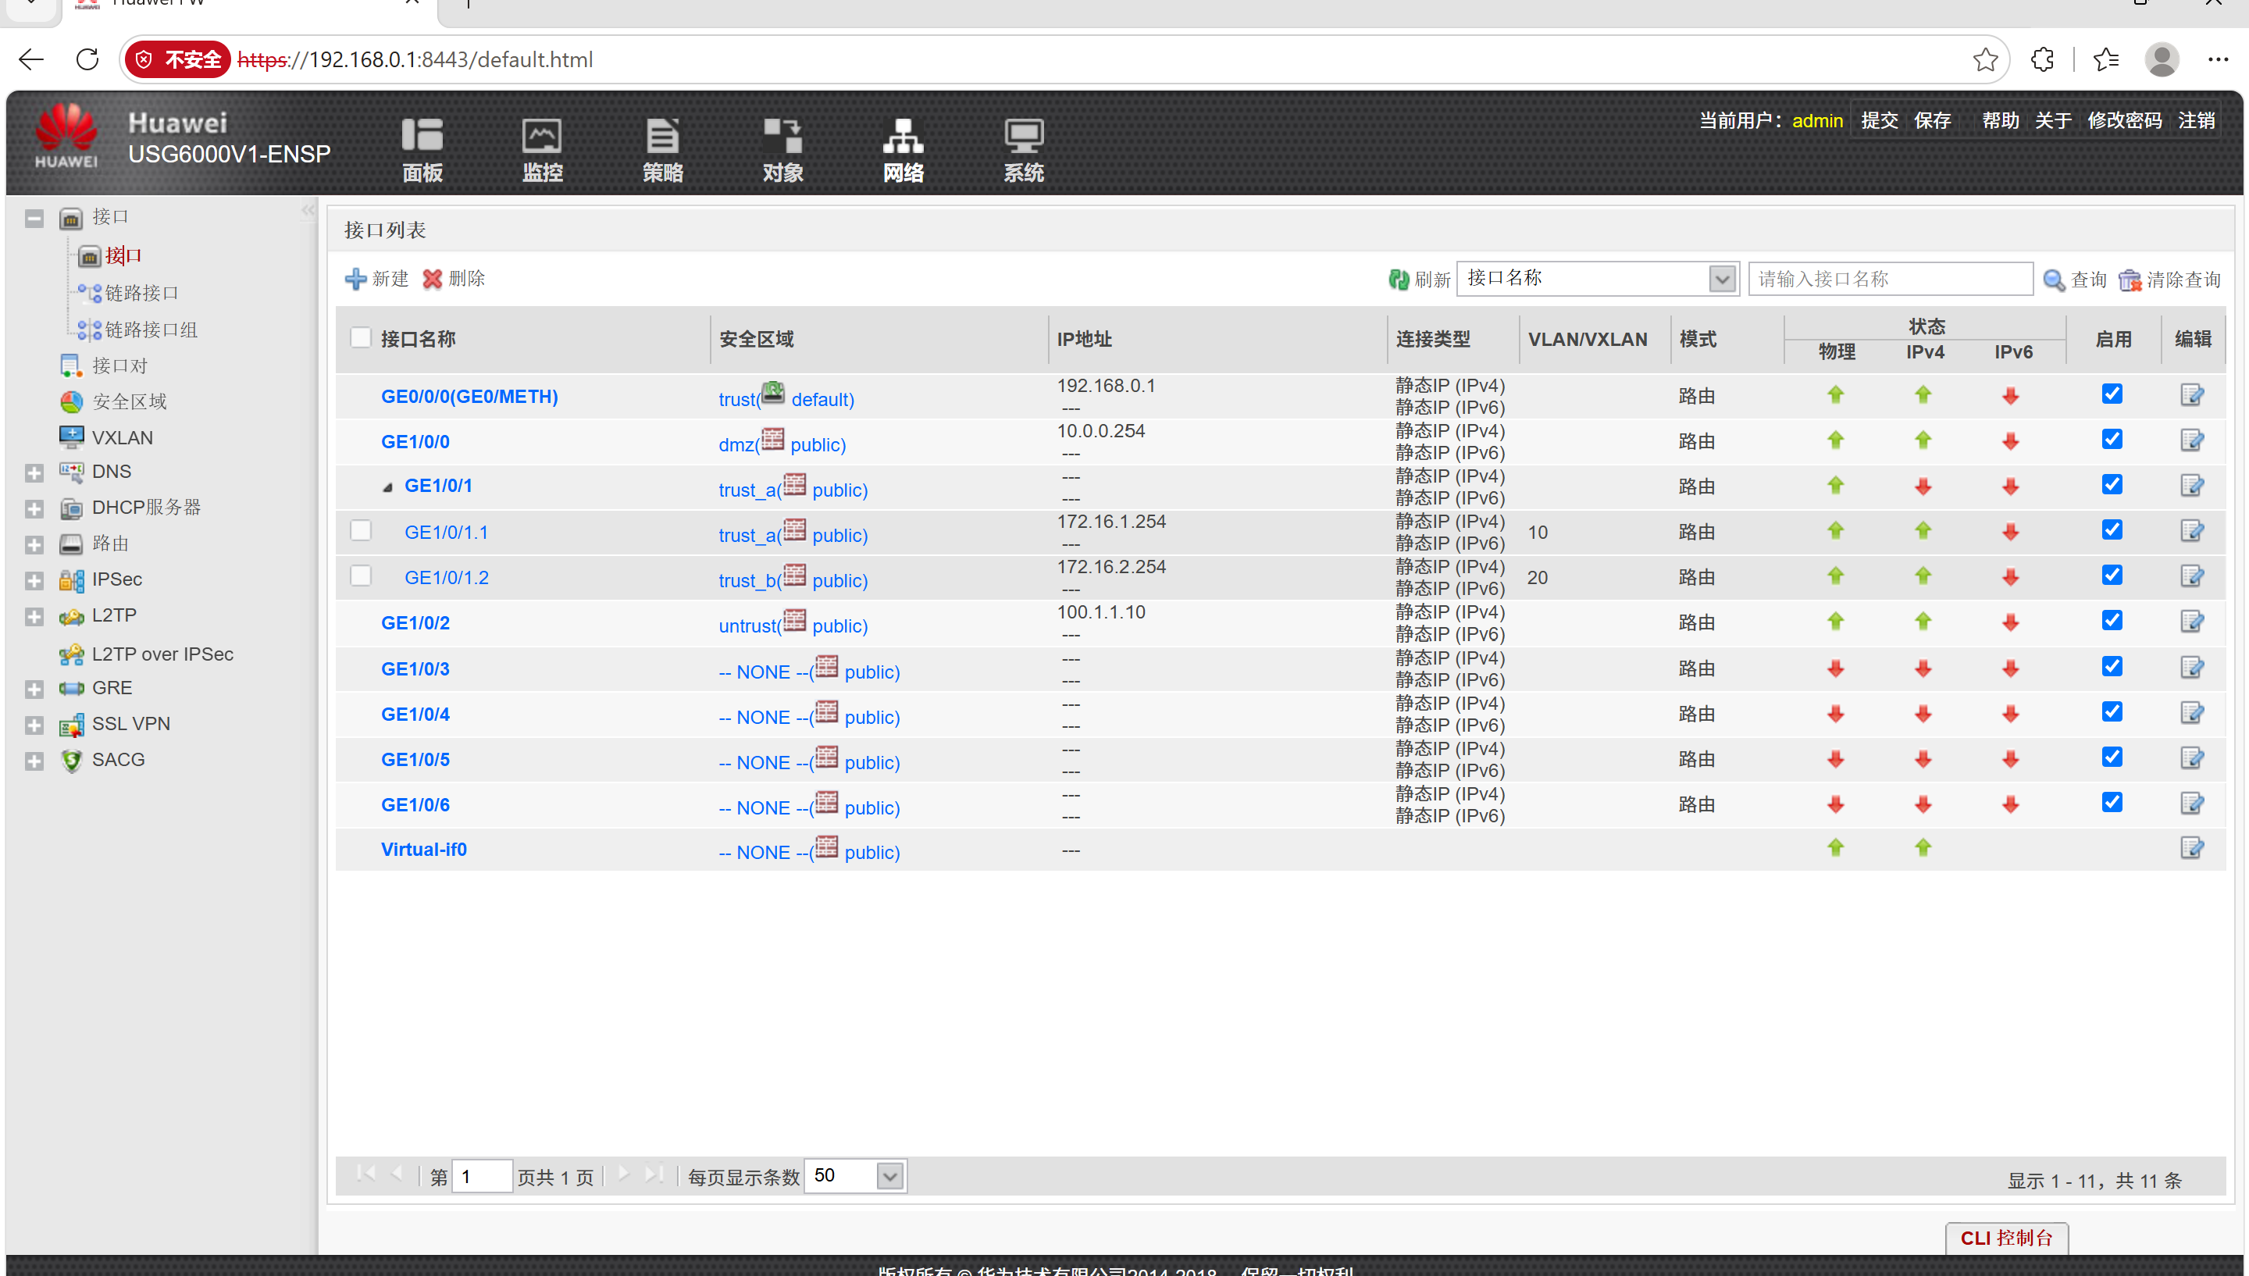Open the 网络 network icon

tap(904, 149)
